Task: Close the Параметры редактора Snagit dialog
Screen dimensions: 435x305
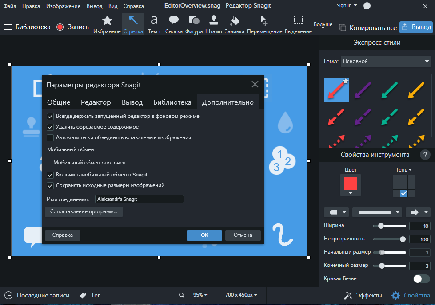Action: 255,84
